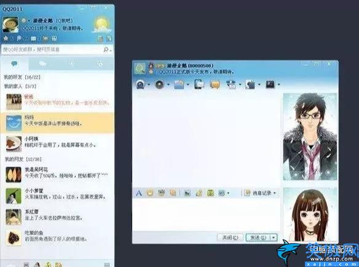359x267 pixels.
Task: Select the 吃猫的鱼 contact row
Action: 57,238
